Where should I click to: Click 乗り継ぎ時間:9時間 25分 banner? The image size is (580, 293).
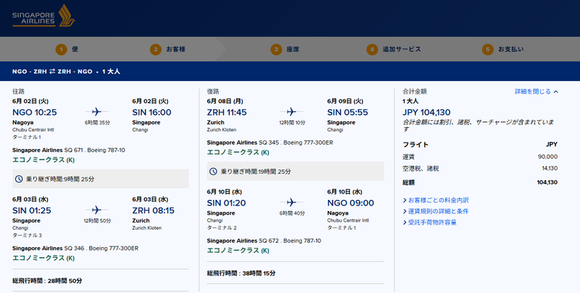[100, 179]
